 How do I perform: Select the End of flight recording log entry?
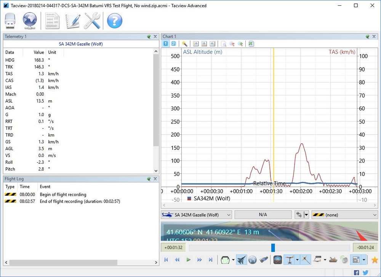tap(79, 201)
